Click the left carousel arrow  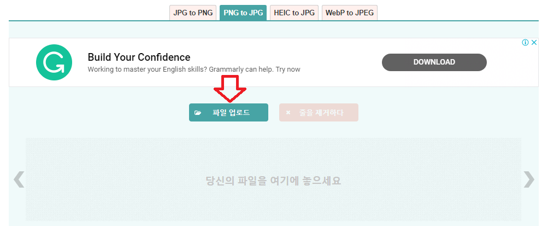(19, 179)
